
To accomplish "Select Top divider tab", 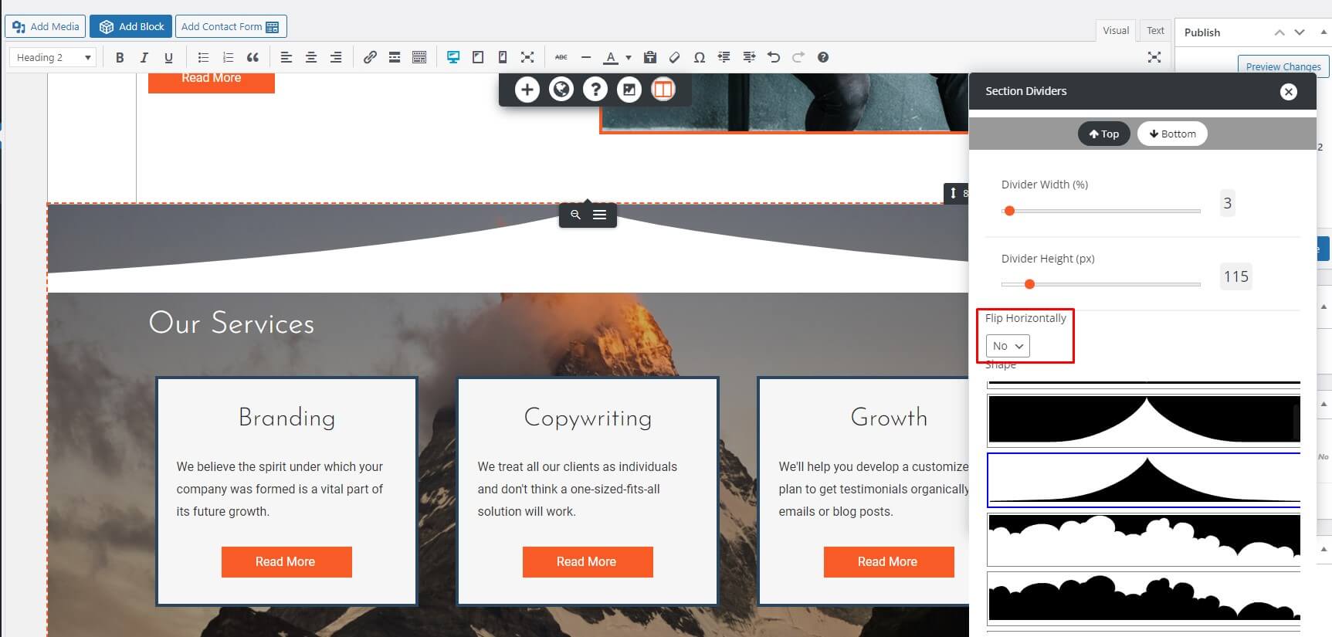I will tap(1104, 134).
